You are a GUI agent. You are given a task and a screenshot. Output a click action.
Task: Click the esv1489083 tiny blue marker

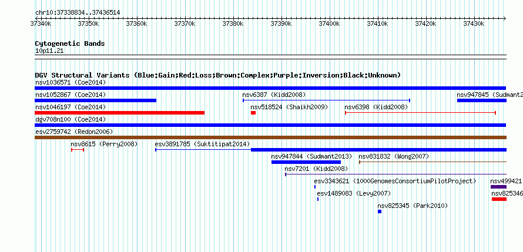click(x=318, y=199)
